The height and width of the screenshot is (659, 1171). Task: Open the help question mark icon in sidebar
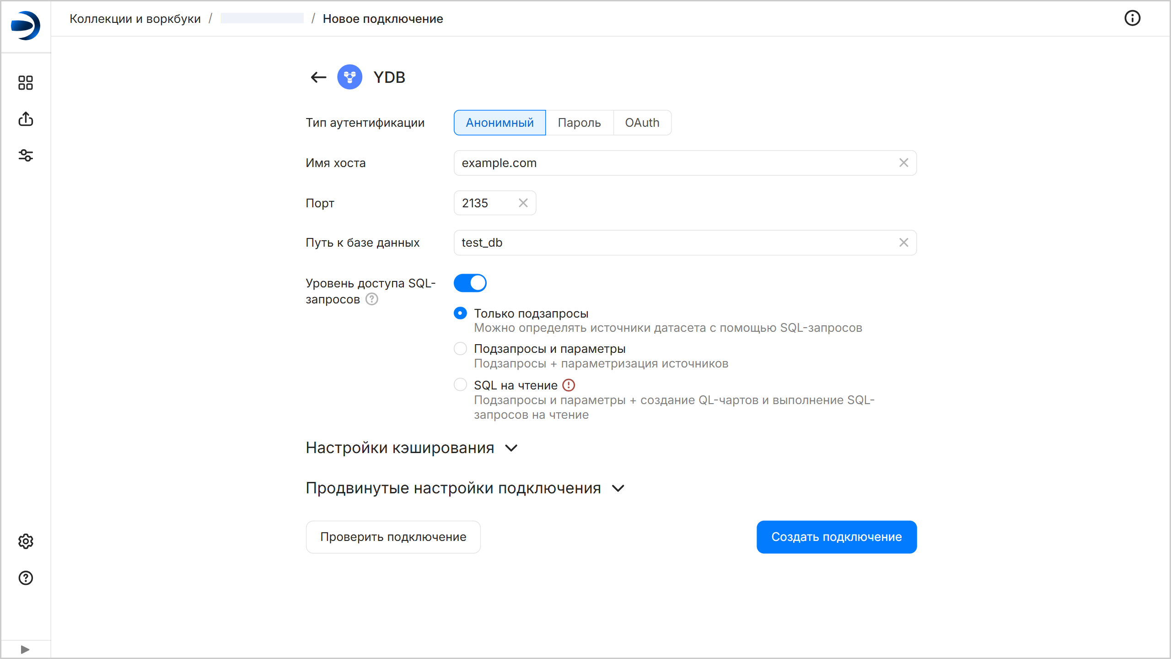click(x=26, y=578)
